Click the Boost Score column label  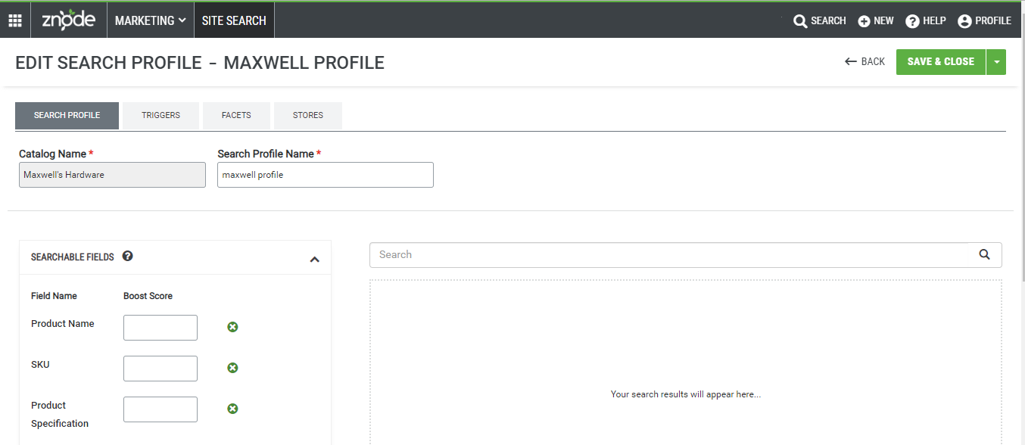point(148,296)
